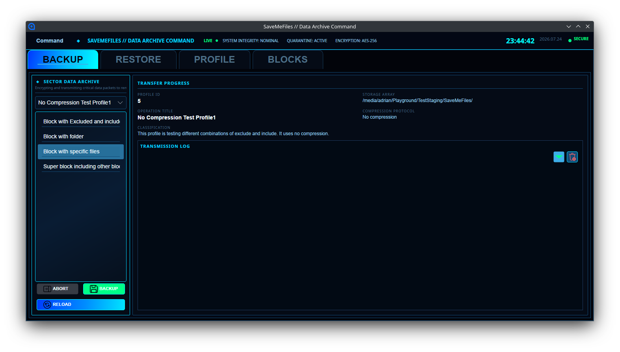This screenshot has height=352, width=620.
Task: Close the SaveMeFiles window
Action: (588, 26)
